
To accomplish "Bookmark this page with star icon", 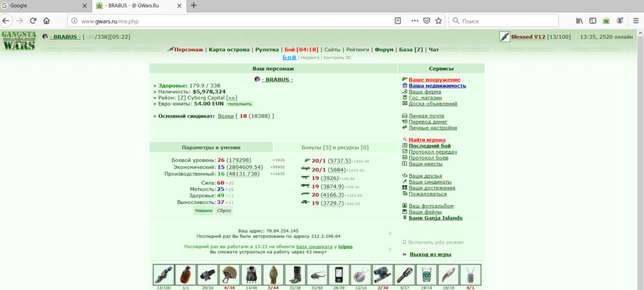I will 438,21.
